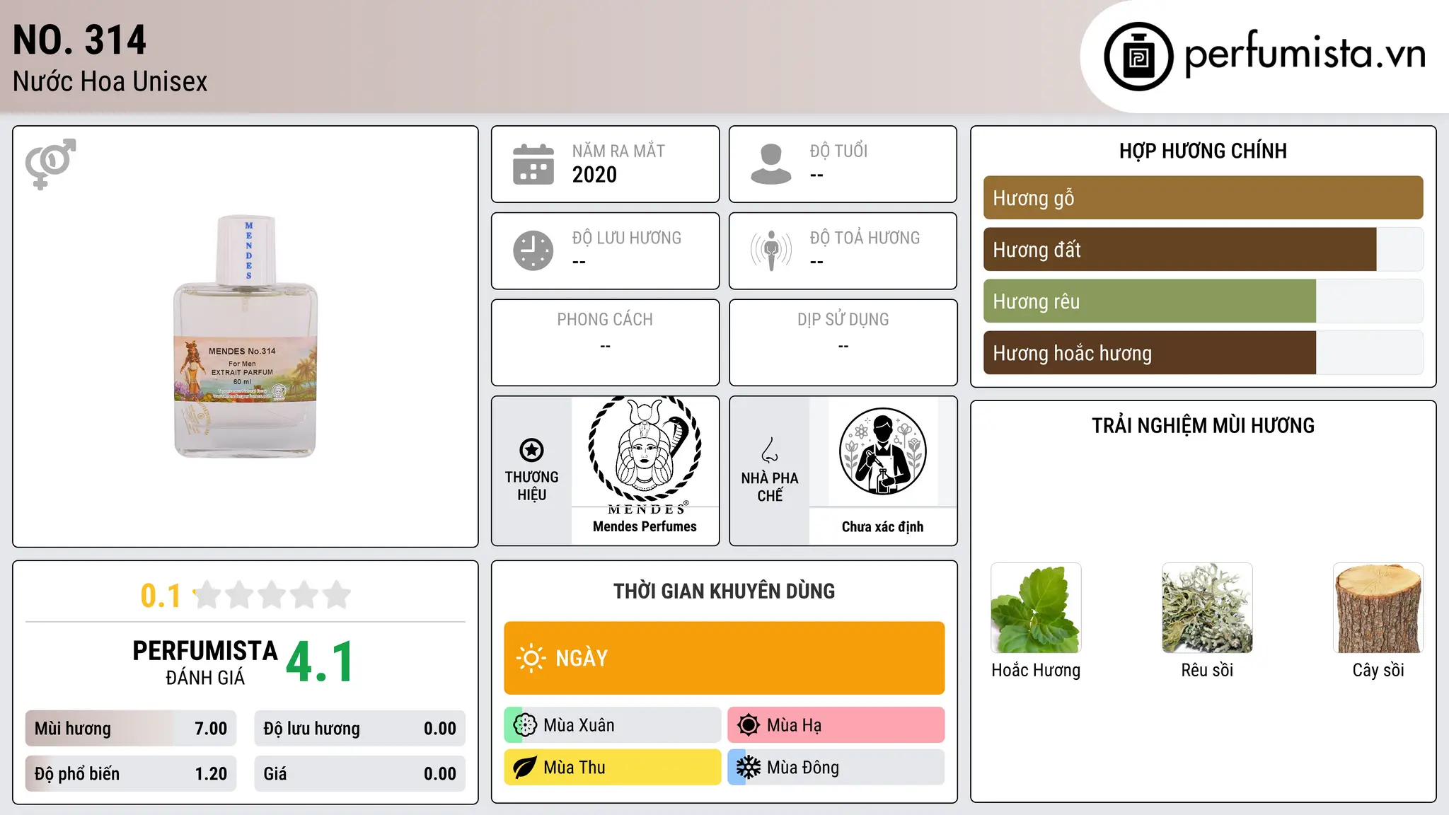Click the person icon beside Độ tuổi

(x=771, y=164)
